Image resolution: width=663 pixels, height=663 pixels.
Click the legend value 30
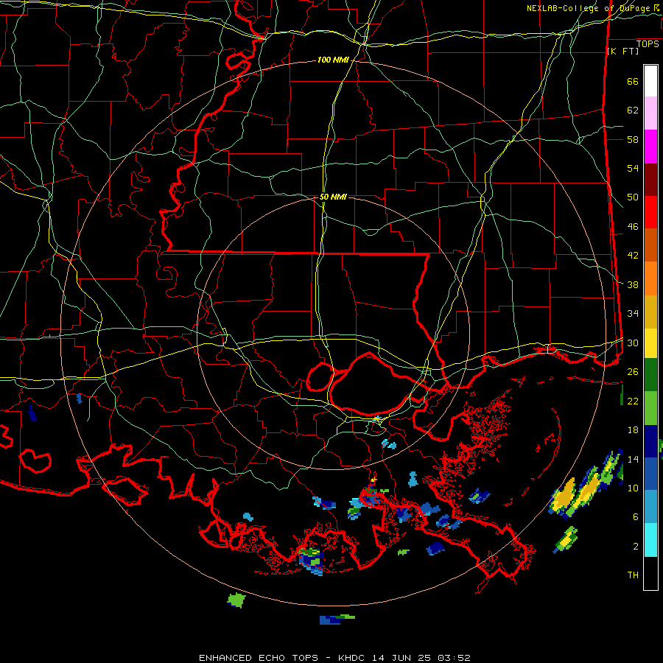(x=633, y=343)
